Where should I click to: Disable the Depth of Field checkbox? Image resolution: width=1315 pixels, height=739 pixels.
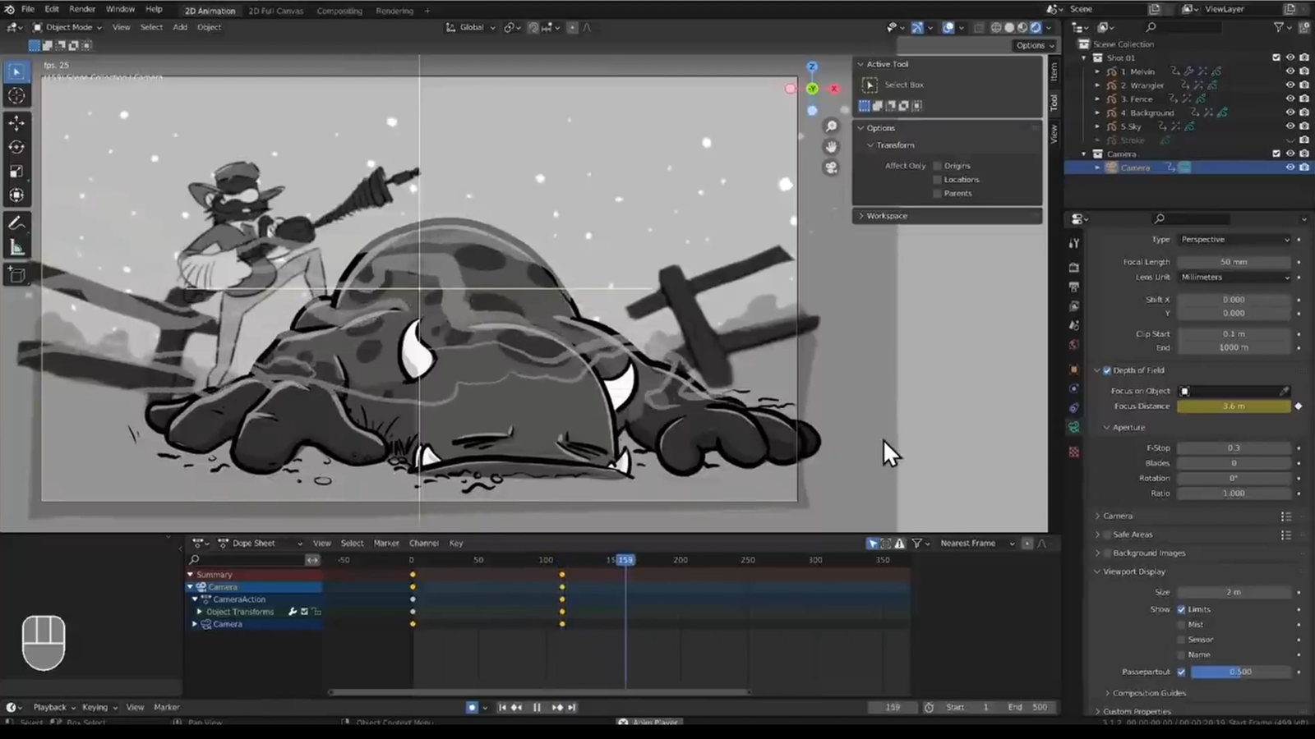[1107, 370]
